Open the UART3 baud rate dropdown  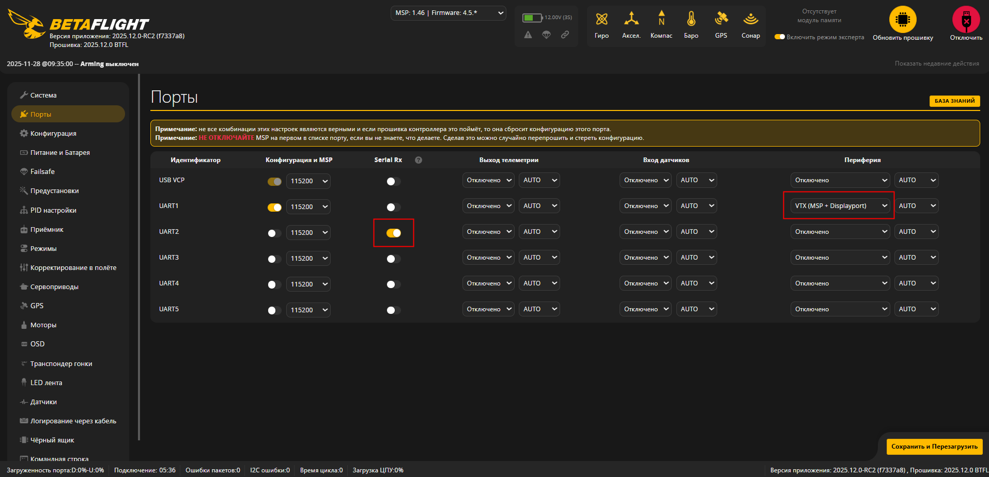(x=308, y=258)
